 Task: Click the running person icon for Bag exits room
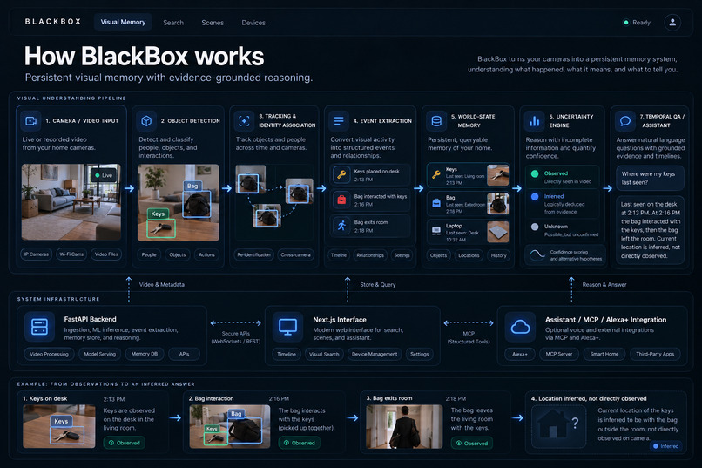(x=341, y=225)
